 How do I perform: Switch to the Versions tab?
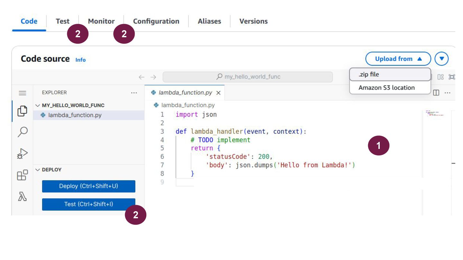[253, 21]
